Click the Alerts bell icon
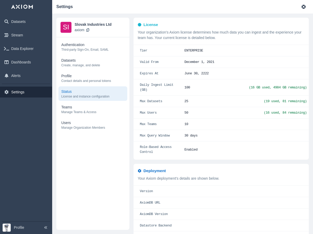This screenshot has height=234, width=313. click(7, 76)
